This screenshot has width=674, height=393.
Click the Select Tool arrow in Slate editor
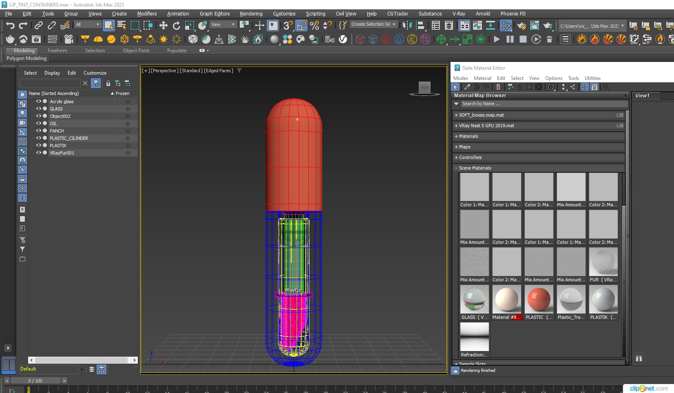click(455, 87)
